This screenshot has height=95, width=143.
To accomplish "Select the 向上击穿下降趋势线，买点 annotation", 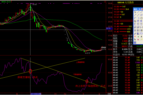I will [x=91, y=86].
